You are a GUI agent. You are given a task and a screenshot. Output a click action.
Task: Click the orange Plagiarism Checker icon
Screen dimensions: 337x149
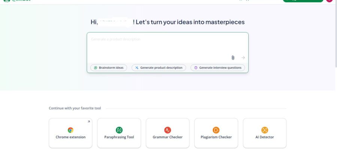click(216, 130)
